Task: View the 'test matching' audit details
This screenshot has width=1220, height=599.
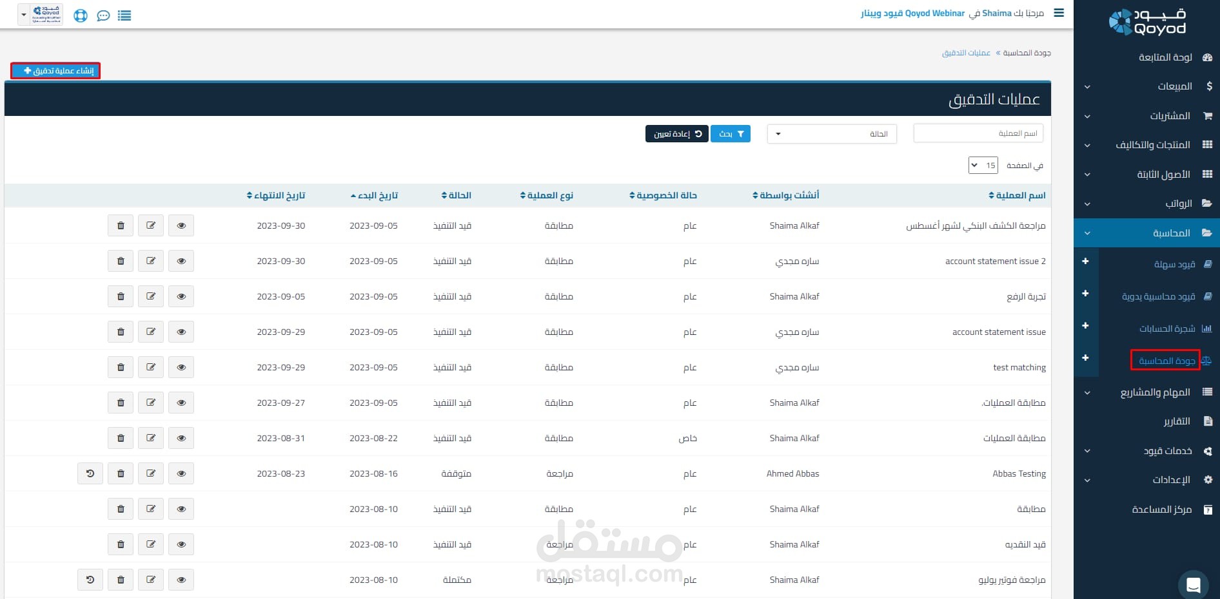Action: [181, 367]
